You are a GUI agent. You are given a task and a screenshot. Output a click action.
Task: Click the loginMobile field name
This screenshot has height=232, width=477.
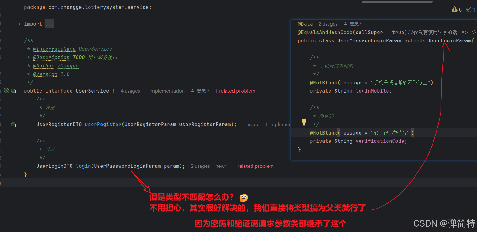click(372, 91)
